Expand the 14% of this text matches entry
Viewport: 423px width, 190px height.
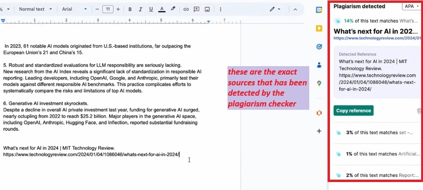coord(377,21)
